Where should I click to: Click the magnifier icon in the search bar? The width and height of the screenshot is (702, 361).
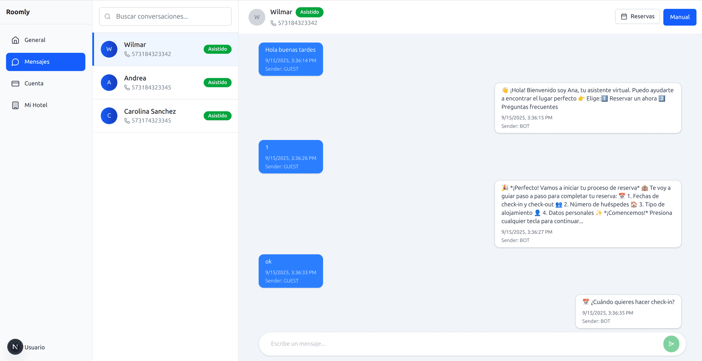coord(107,16)
